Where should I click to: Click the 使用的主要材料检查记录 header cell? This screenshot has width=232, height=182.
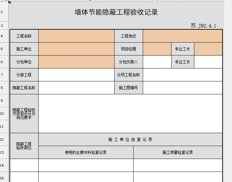86,152
